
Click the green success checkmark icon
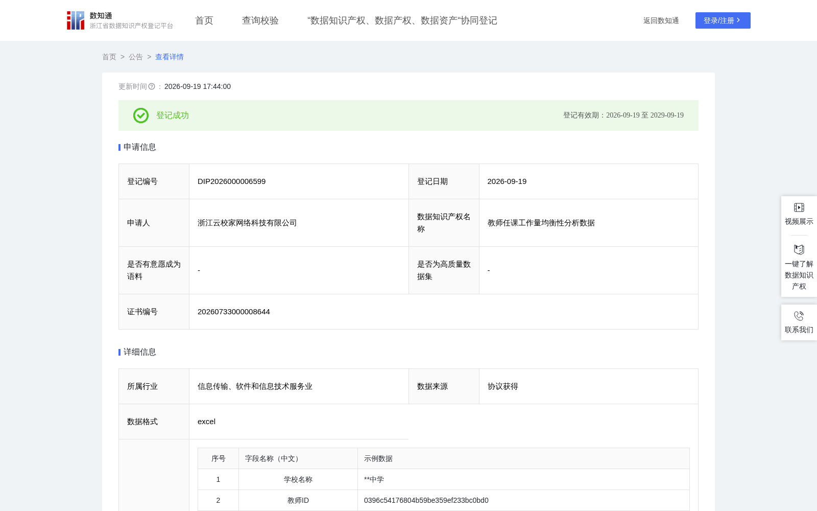(141, 115)
